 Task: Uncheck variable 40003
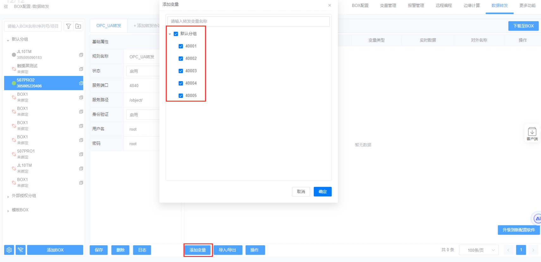[181, 71]
